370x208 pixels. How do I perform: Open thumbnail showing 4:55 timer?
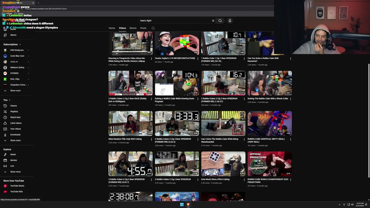131,164
